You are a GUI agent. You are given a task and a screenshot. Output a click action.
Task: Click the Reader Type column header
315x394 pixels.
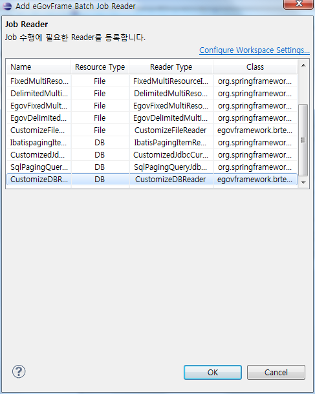point(171,67)
